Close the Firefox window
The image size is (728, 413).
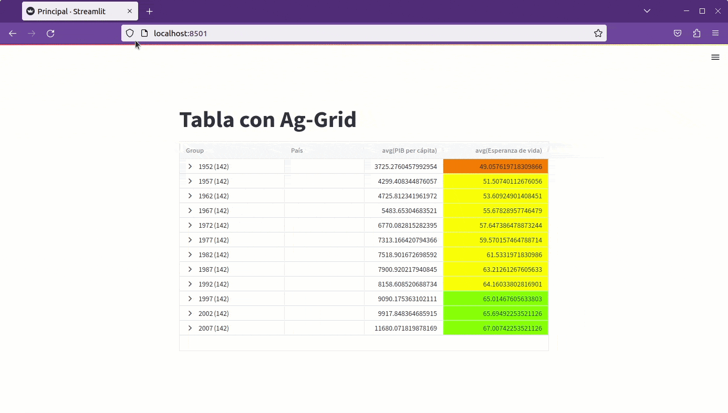[717, 11]
